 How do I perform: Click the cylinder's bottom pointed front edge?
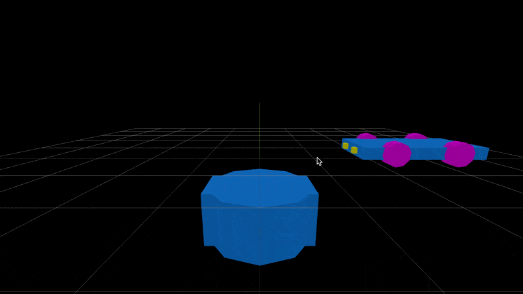[x=260, y=263]
